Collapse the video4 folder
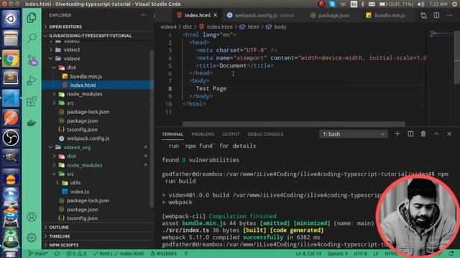 point(98,59)
